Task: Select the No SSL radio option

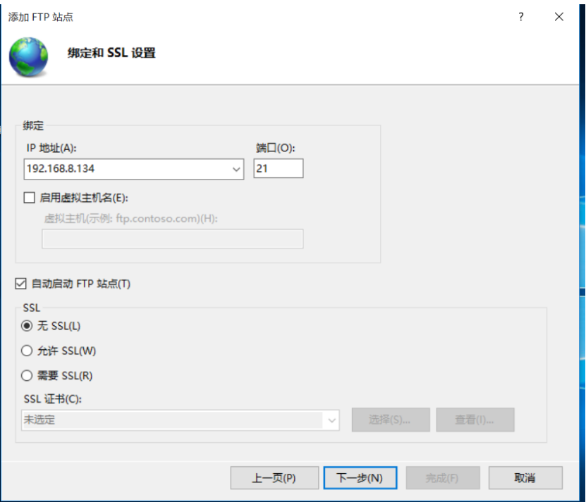Action: (27, 326)
